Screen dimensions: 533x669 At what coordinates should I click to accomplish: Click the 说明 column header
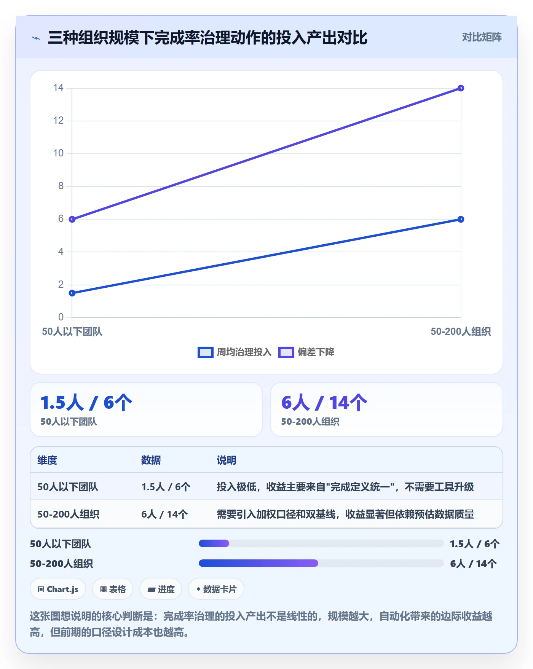pyautogui.click(x=227, y=460)
